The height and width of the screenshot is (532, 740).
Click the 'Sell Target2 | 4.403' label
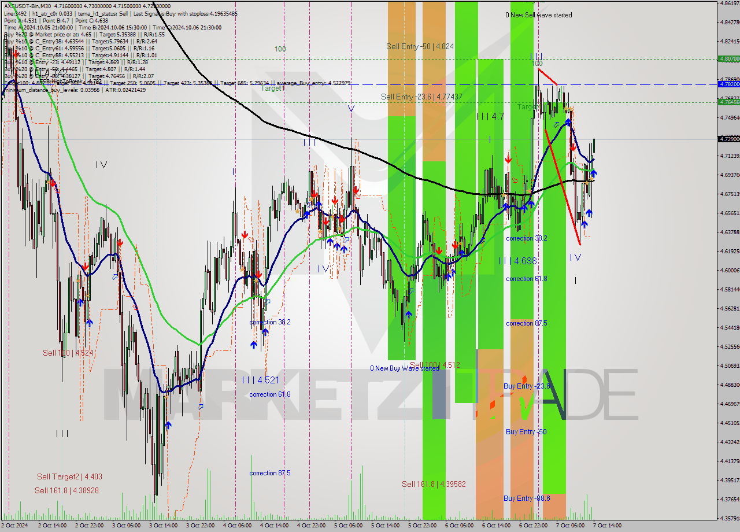(x=69, y=476)
